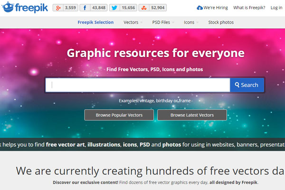
Task: Click the Facebook share icon
Action: coord(85,8)
